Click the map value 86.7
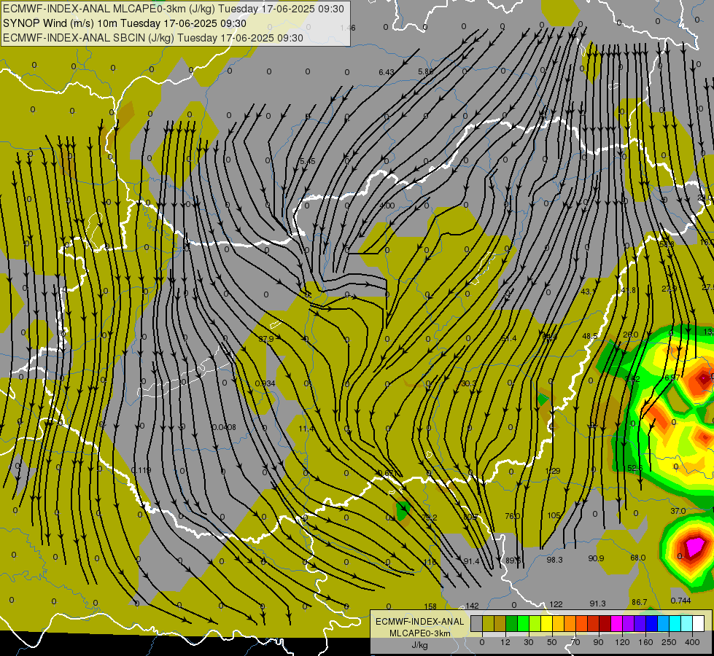 (640, 602)
